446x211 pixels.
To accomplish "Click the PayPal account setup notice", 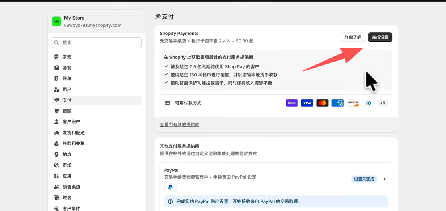I will 276,202.
